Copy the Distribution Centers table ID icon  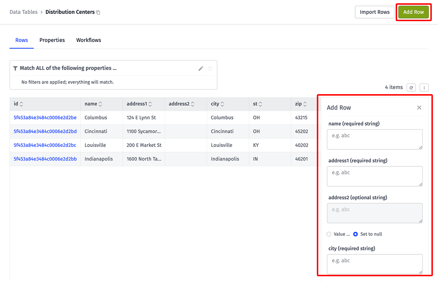click(x=98, y=12)
